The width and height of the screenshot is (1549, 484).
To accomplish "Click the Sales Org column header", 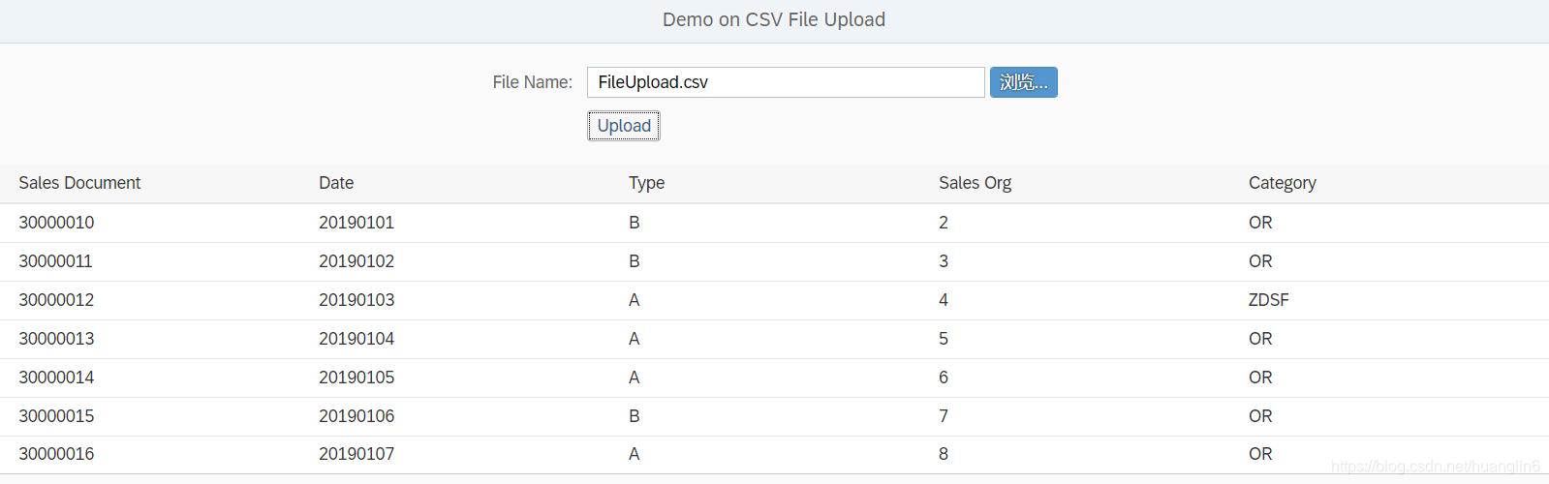I will point(975,183).
